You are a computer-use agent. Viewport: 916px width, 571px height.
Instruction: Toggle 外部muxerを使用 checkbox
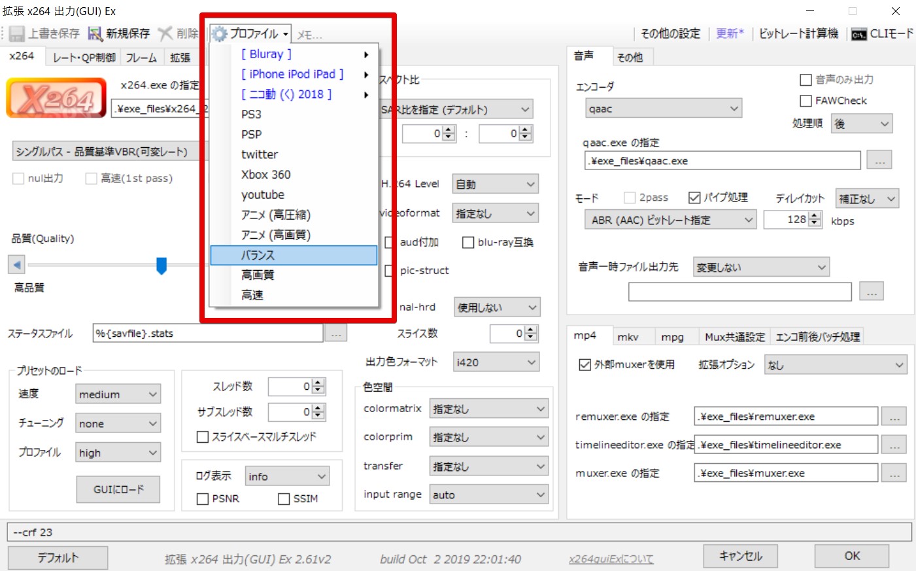pos(585,365)
